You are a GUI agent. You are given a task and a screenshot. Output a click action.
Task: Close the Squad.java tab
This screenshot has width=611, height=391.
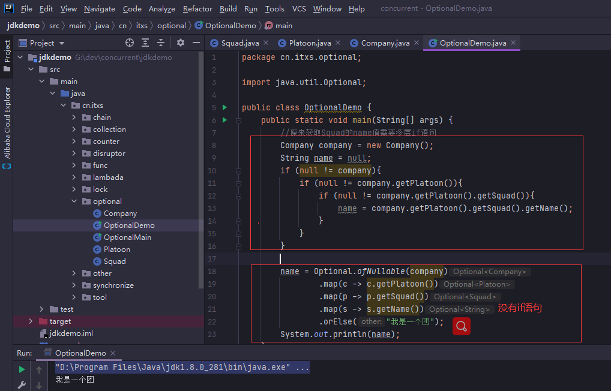pos(266,43)
